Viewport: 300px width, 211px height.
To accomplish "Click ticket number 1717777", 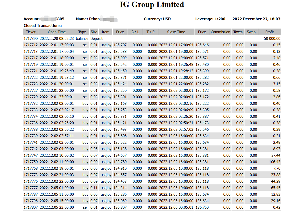I will tap(31, 188).
